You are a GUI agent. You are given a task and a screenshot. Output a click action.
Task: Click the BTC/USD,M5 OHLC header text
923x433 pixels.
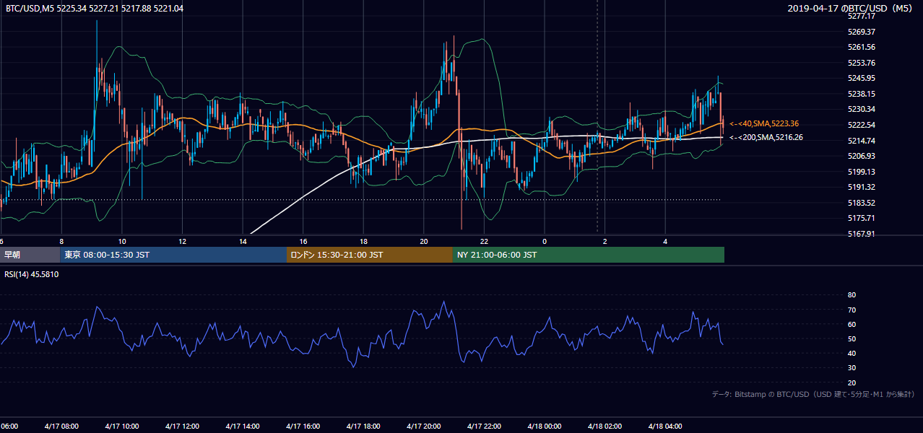pyautogui.click(x=94, y=8)
